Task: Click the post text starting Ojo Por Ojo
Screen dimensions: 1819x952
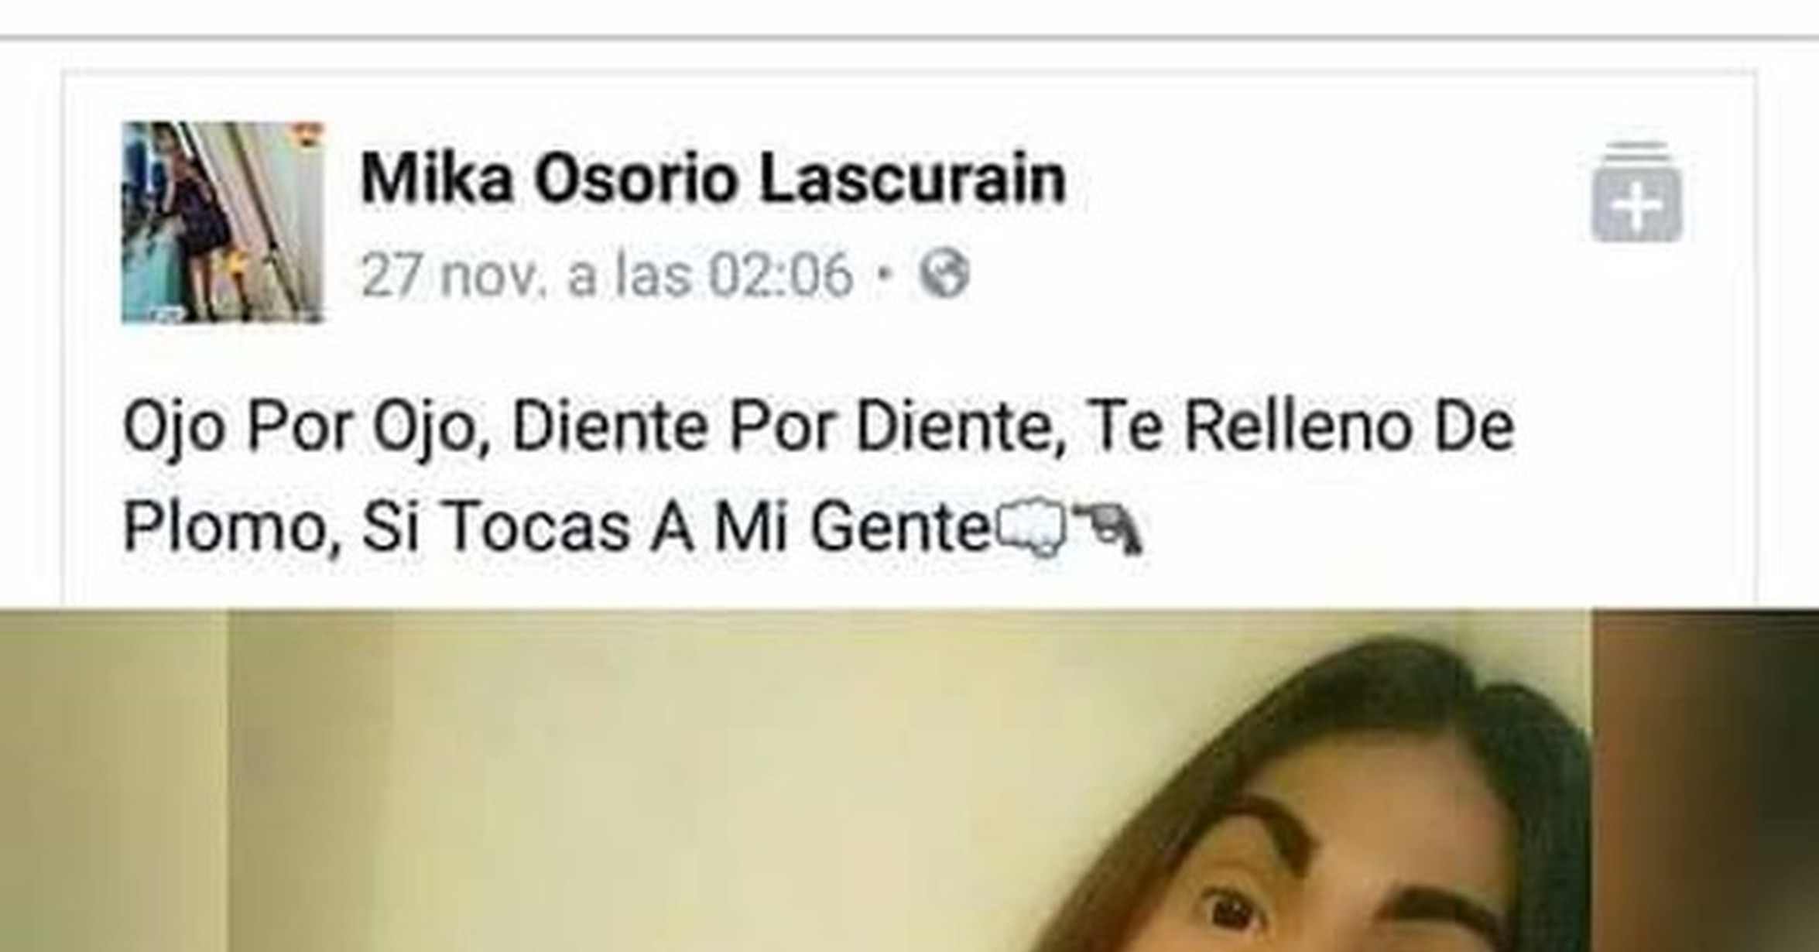Action: [x=818, y=477]
